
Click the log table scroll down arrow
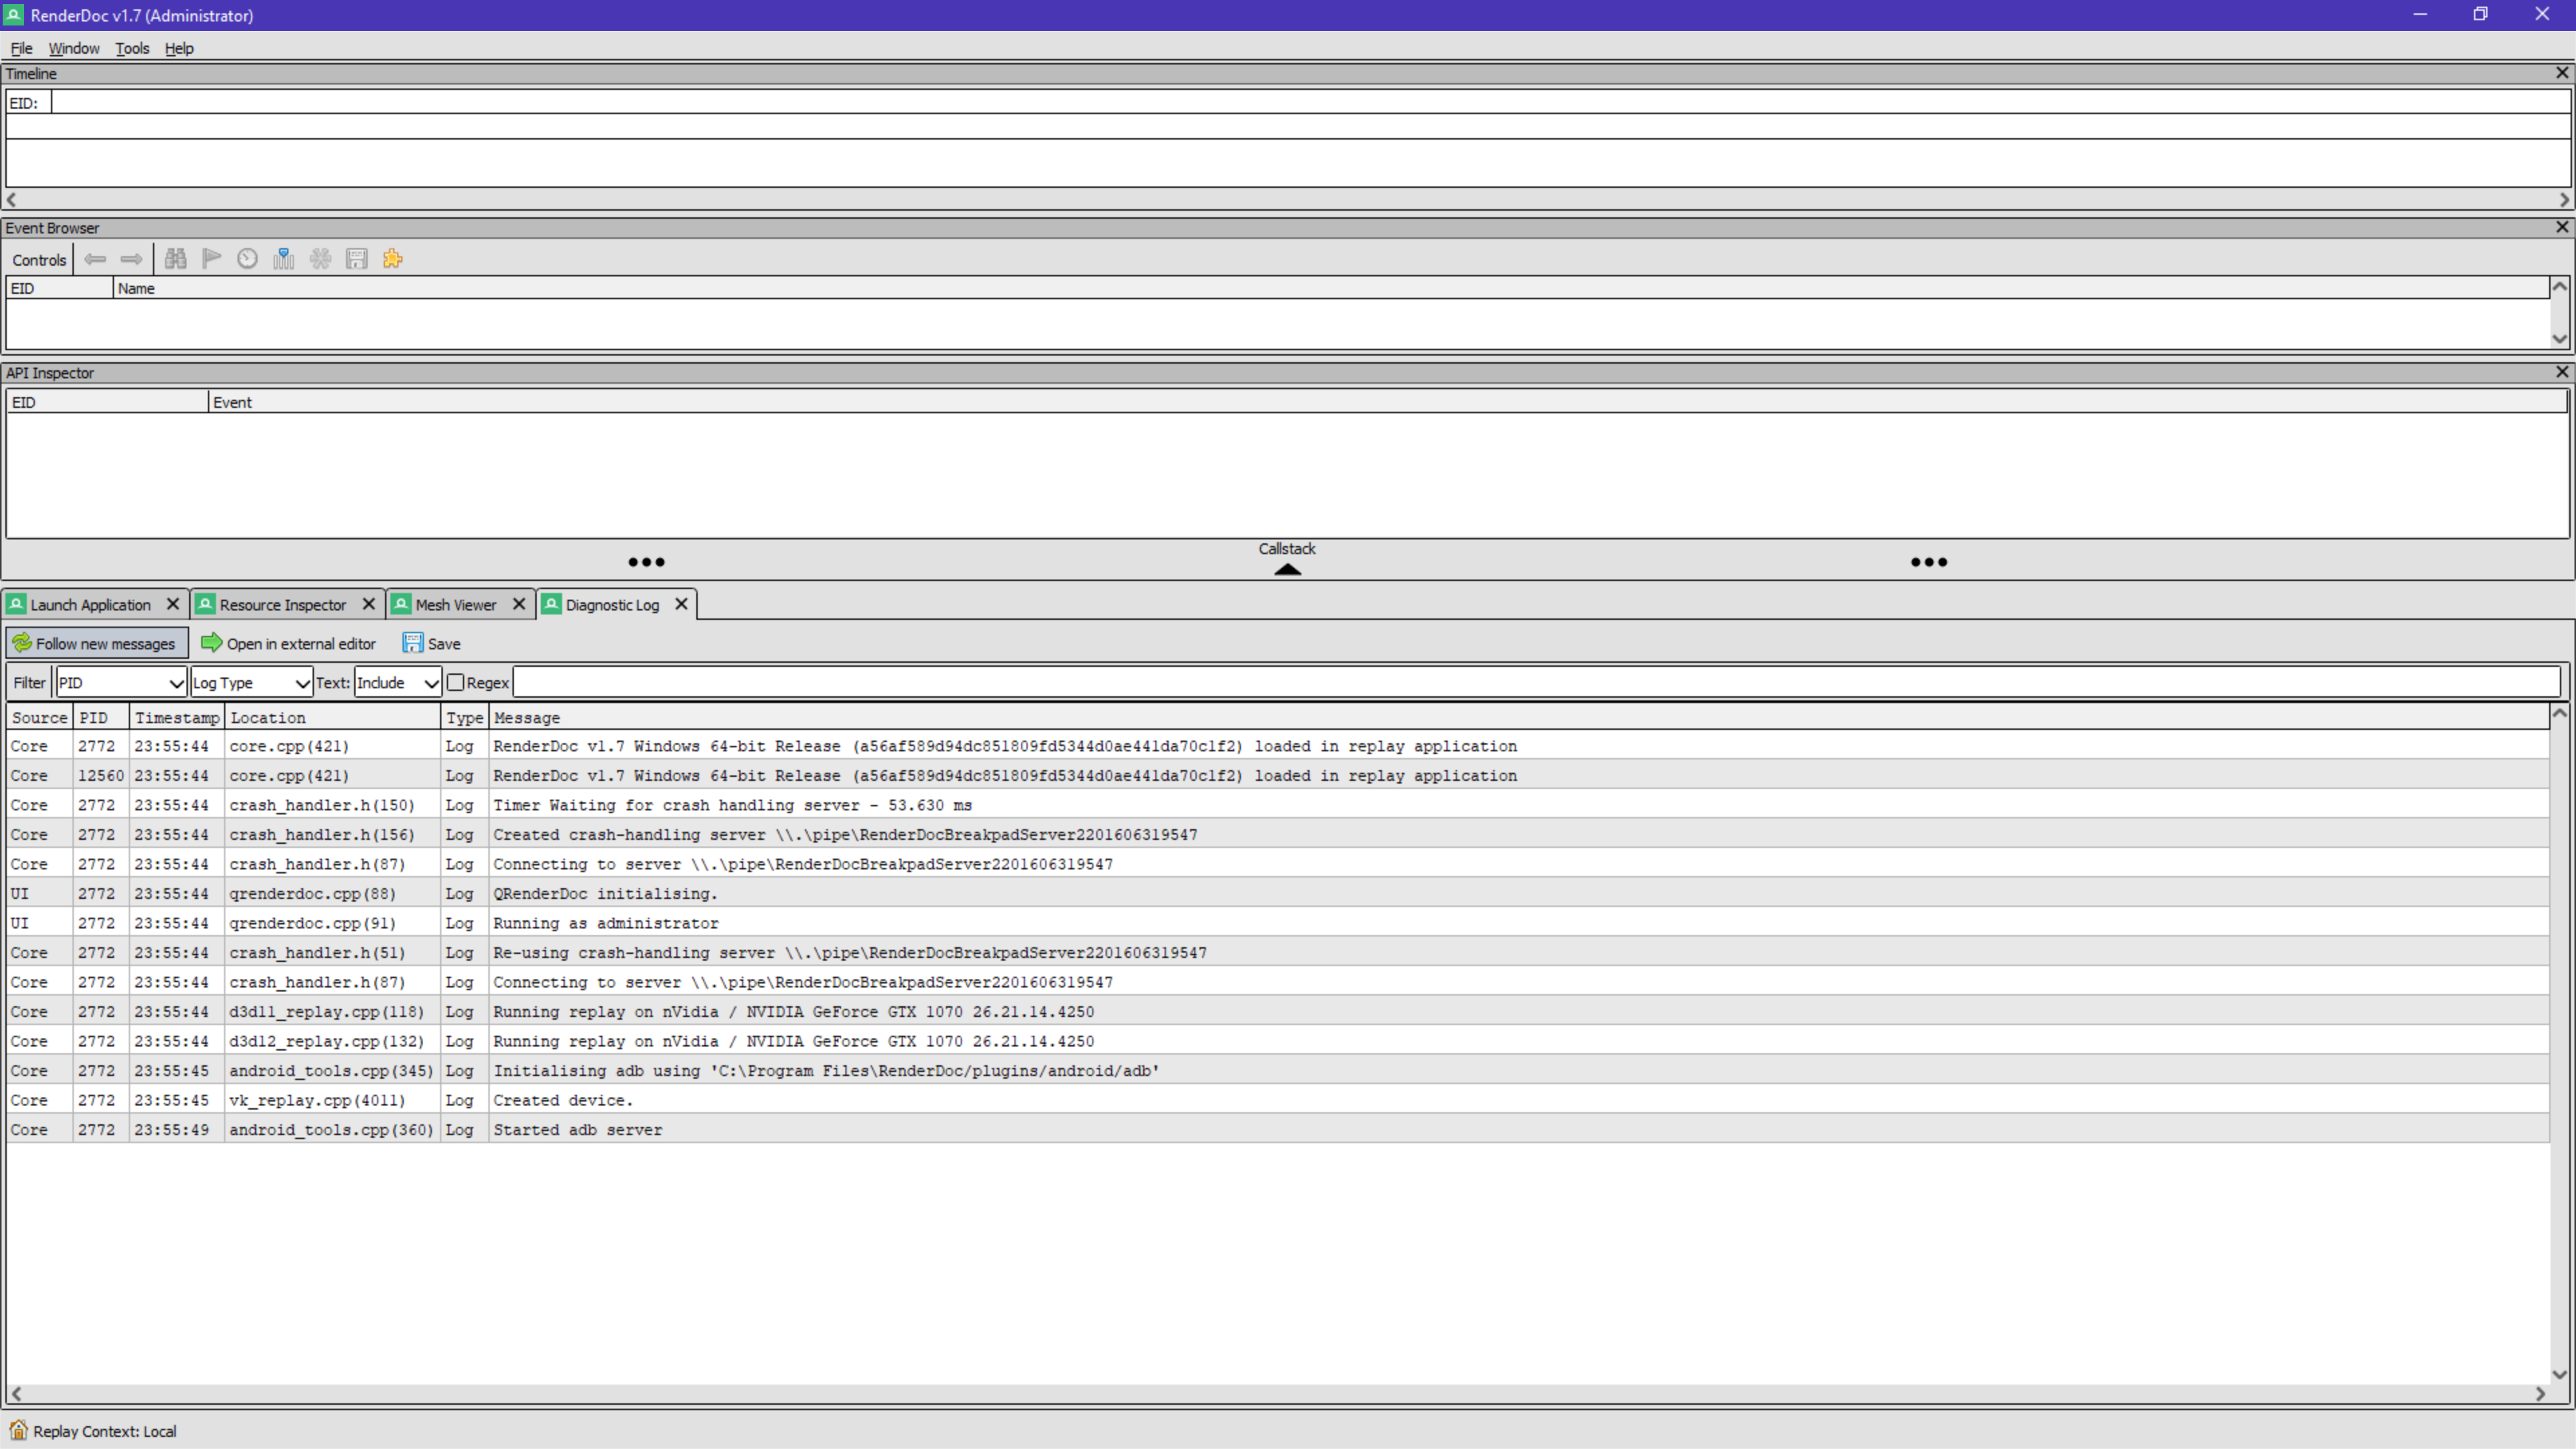point(2559,1375)
